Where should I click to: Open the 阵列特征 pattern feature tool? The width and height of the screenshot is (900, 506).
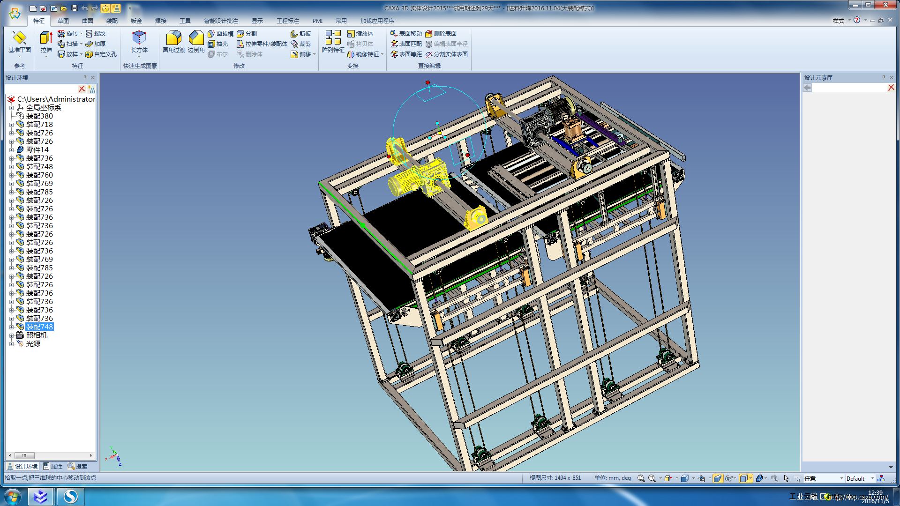[333, 38]
